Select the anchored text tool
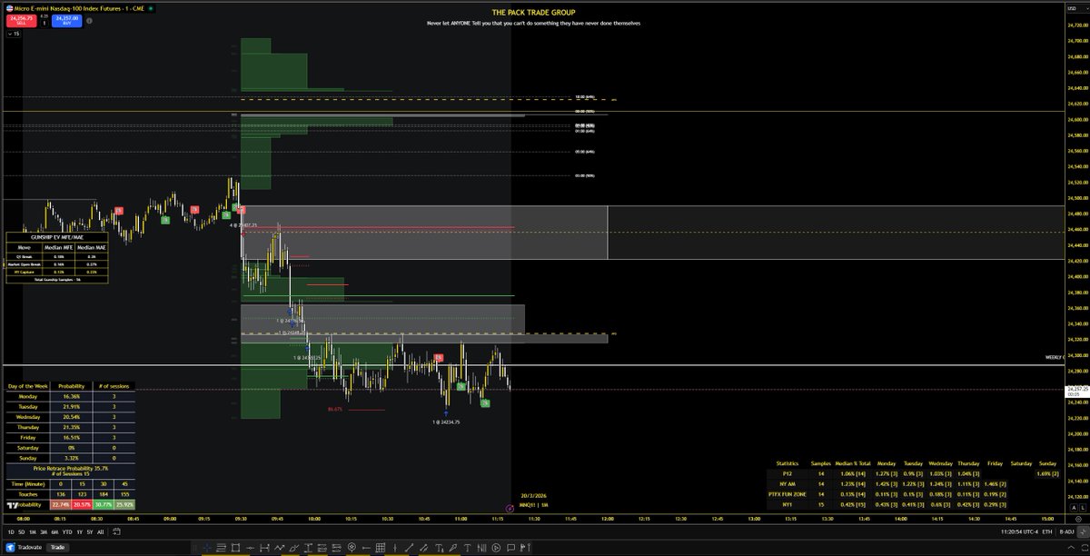 click(x=439, y=548)
